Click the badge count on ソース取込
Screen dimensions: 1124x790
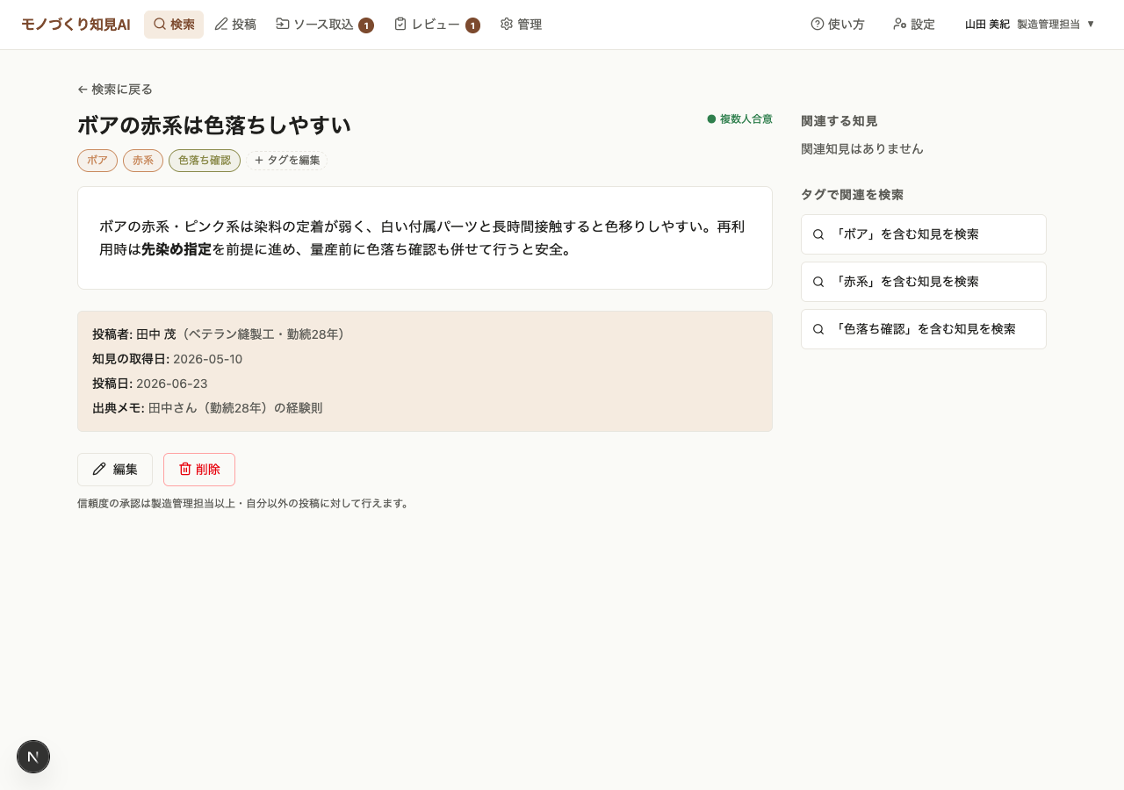point(366,25)
